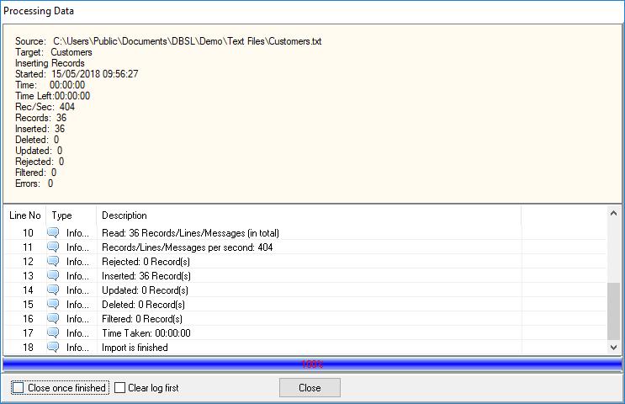Click the info icon on line 18

pyautogui.click(x=53, y=348)
